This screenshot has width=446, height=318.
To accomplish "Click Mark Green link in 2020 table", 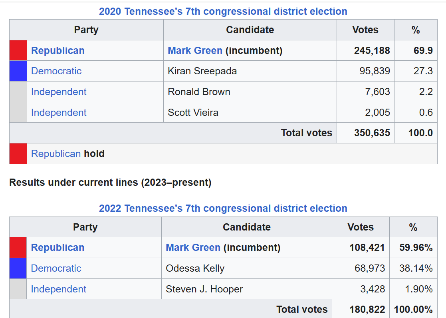I will point(195,50).
